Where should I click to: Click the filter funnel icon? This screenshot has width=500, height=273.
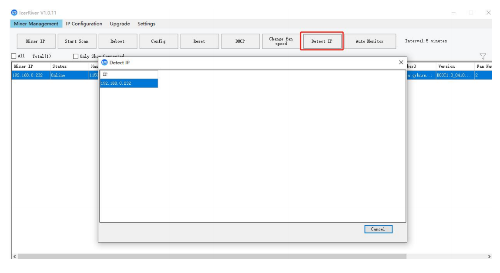pos(483,56)
